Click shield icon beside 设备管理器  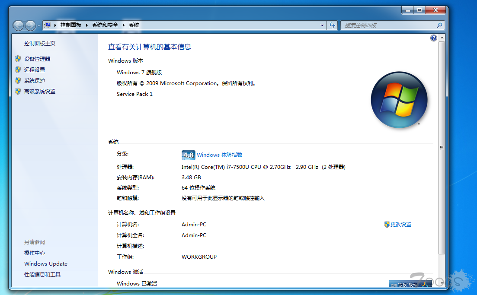pos(18,59)
